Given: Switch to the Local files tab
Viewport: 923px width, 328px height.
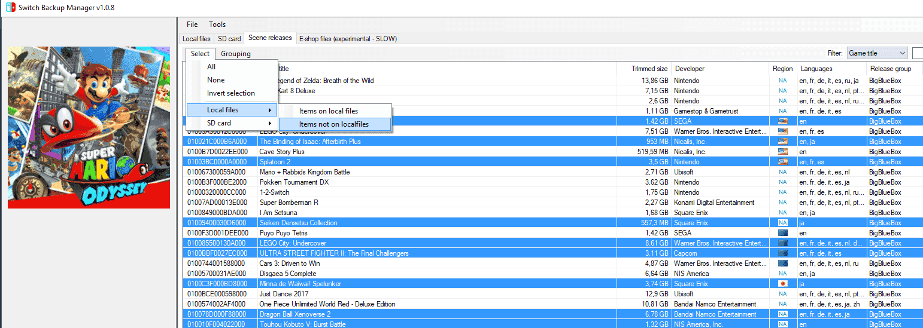Looking at the screenshot, I should (x=196, y=39).
